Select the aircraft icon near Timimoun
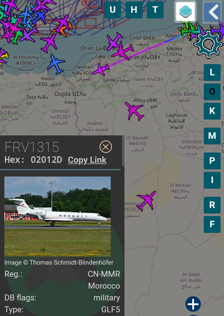This screenshot has height=316, width=224. pos(147,201)
